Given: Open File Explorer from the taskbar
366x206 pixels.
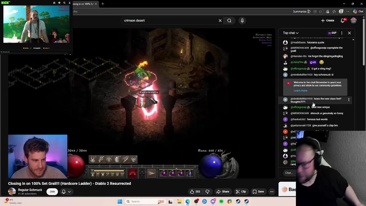Looking at the screenshot, I should pyautogui.click(x=179, y=201).
